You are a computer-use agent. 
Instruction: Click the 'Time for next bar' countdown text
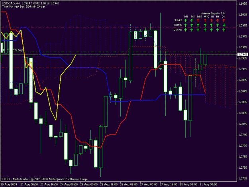point(24,6)
